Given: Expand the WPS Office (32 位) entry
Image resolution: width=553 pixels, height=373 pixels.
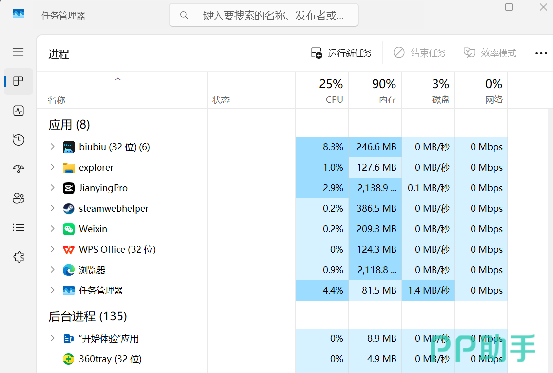Looking at the screenshot, I should 53,249.
